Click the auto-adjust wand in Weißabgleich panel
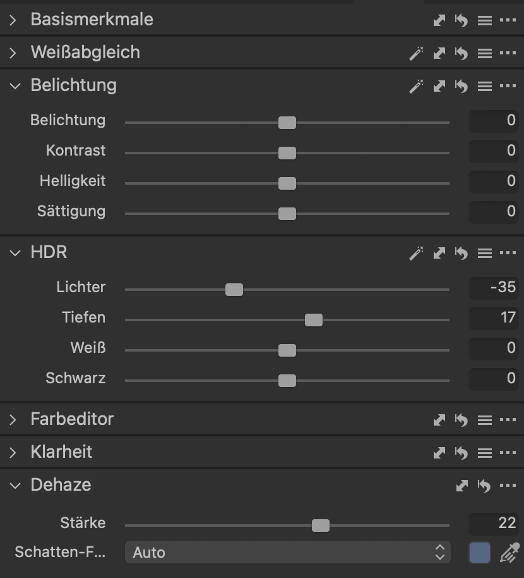 pyautogui.click(x=416, y=53)
